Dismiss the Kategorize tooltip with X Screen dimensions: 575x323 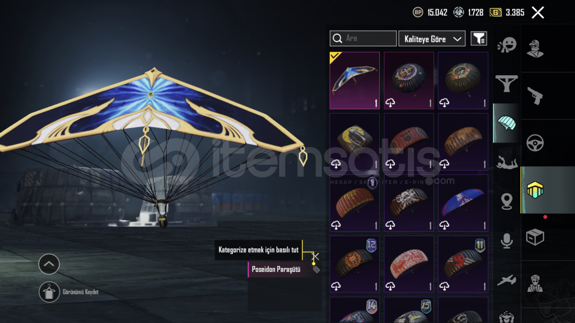pyautogui.click(x=316, y=256)
